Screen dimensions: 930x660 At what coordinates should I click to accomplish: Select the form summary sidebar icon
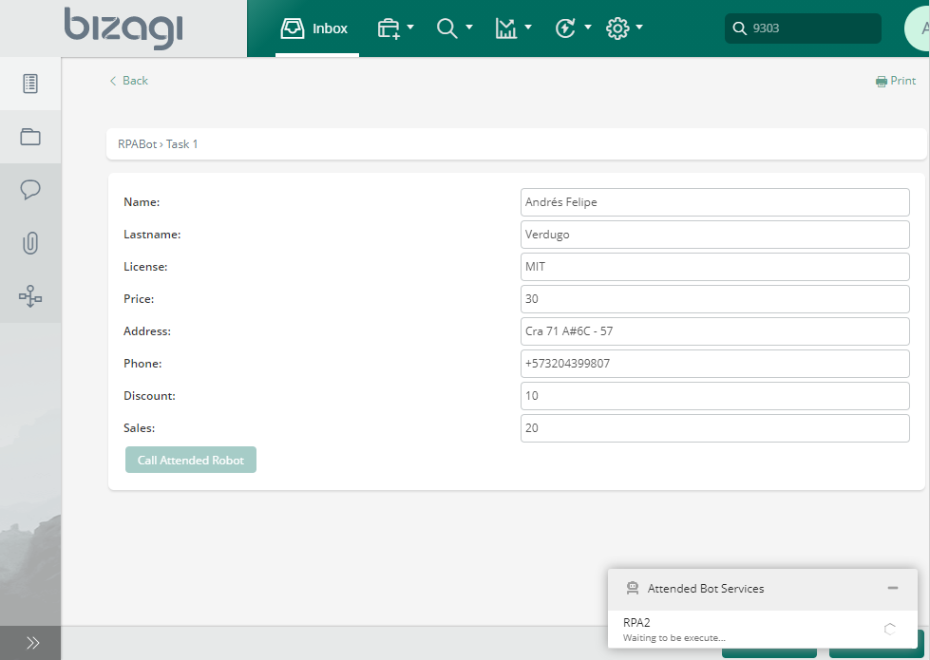coord(30,84)
